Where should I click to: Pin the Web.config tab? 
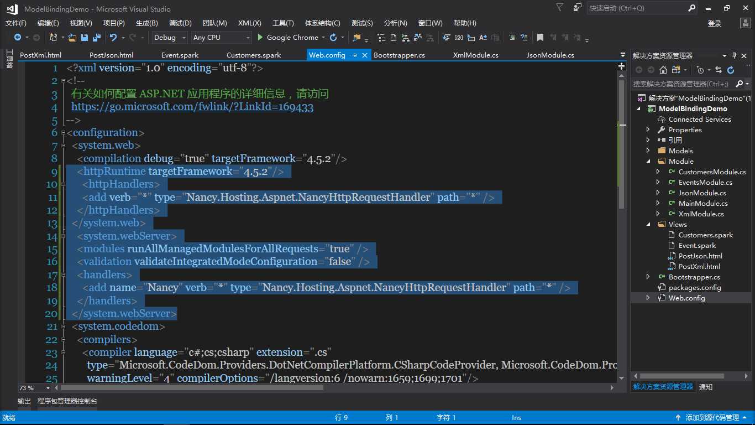[354, 55]
